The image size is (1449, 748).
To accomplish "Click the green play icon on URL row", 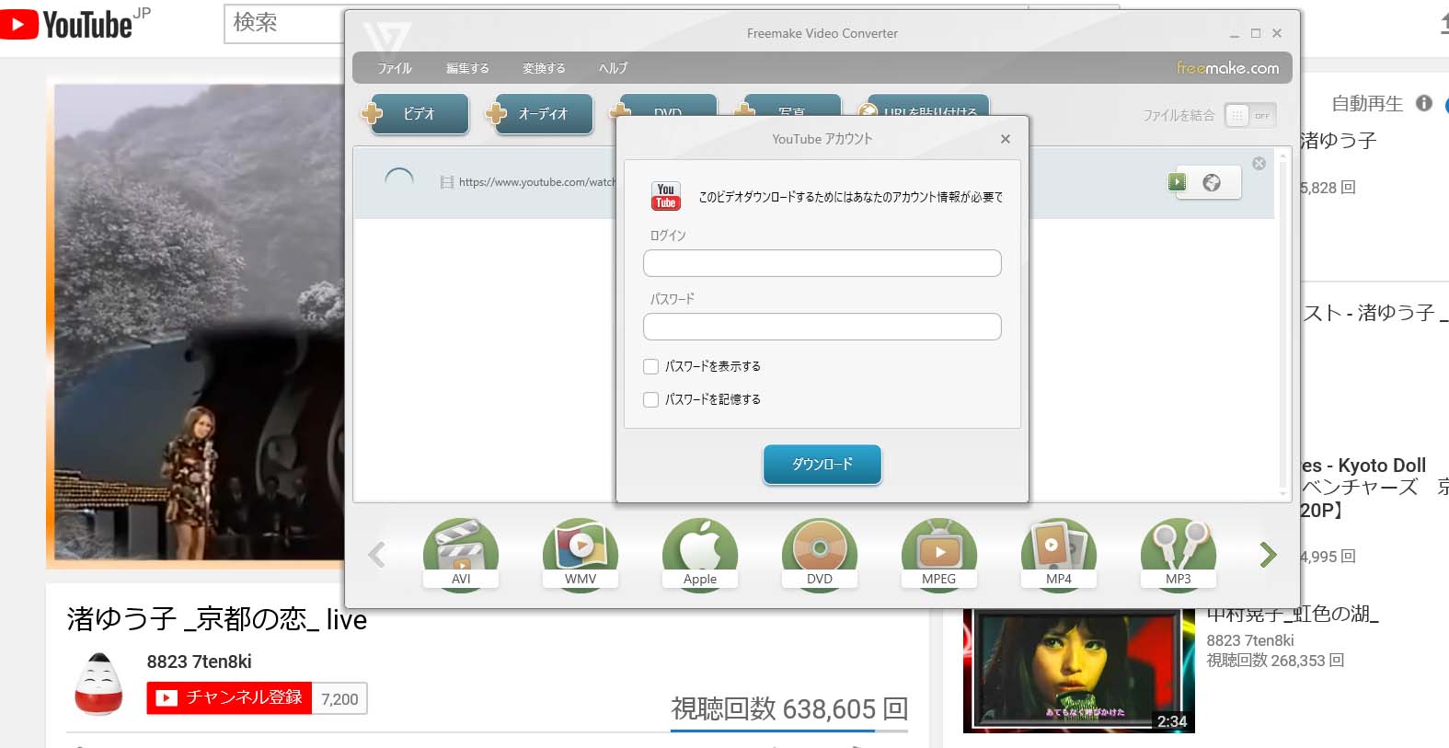I will tap(1178, 182).
